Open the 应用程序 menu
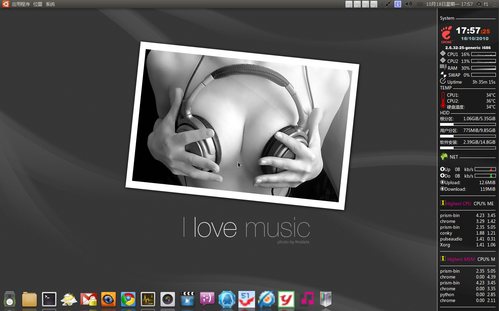Screen dimensions: 499x311 (x=21, y=4)
